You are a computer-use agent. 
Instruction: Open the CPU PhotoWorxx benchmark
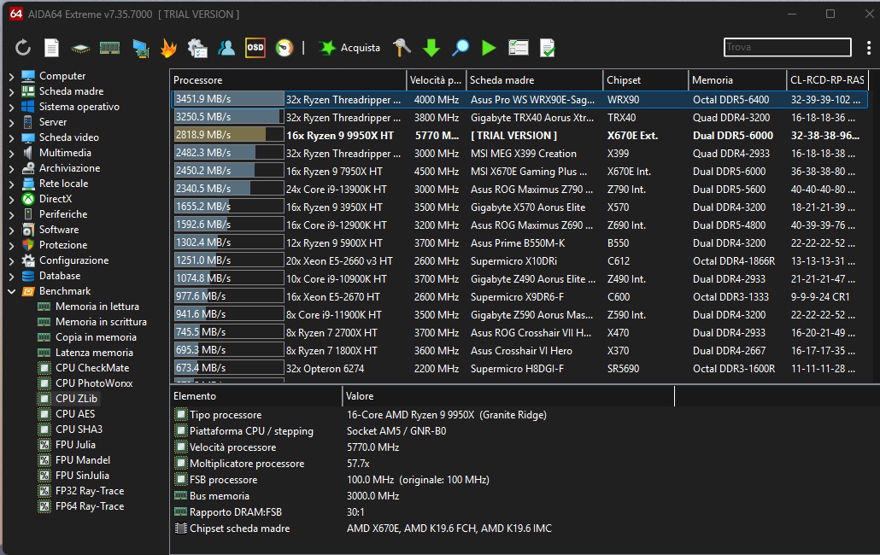point(94,383)
